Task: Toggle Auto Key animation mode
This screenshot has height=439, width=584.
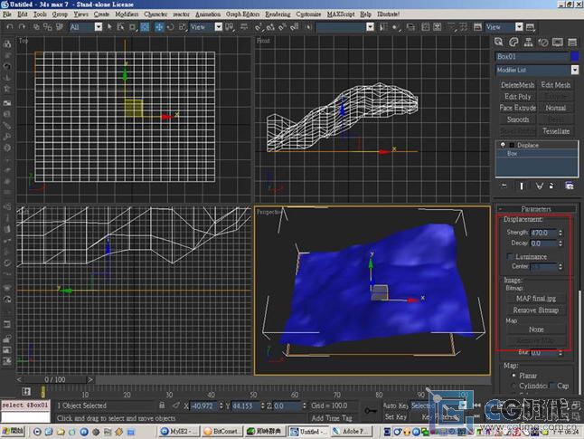Action: (395, 406)
